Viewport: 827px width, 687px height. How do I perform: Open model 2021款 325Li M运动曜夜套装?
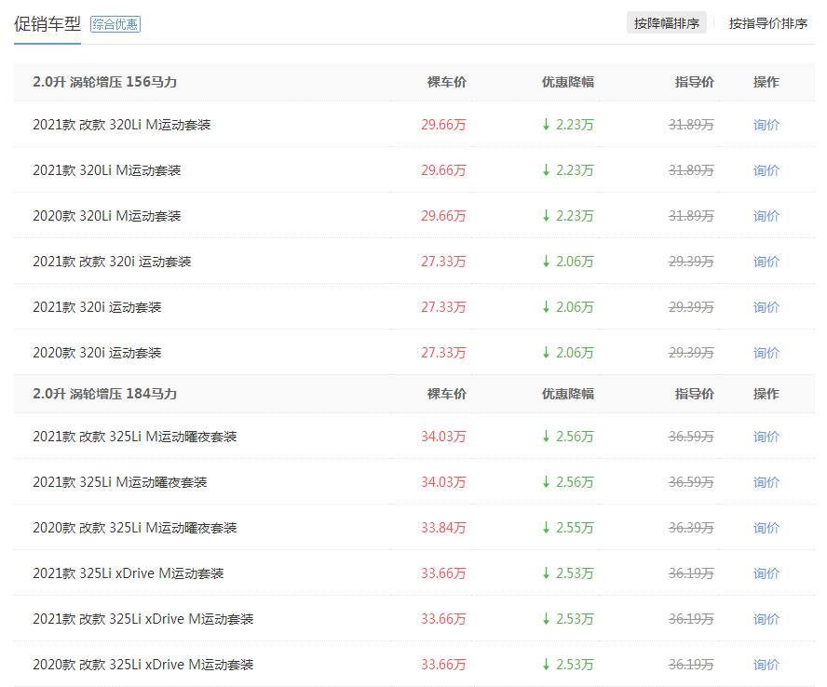point(120,482)
